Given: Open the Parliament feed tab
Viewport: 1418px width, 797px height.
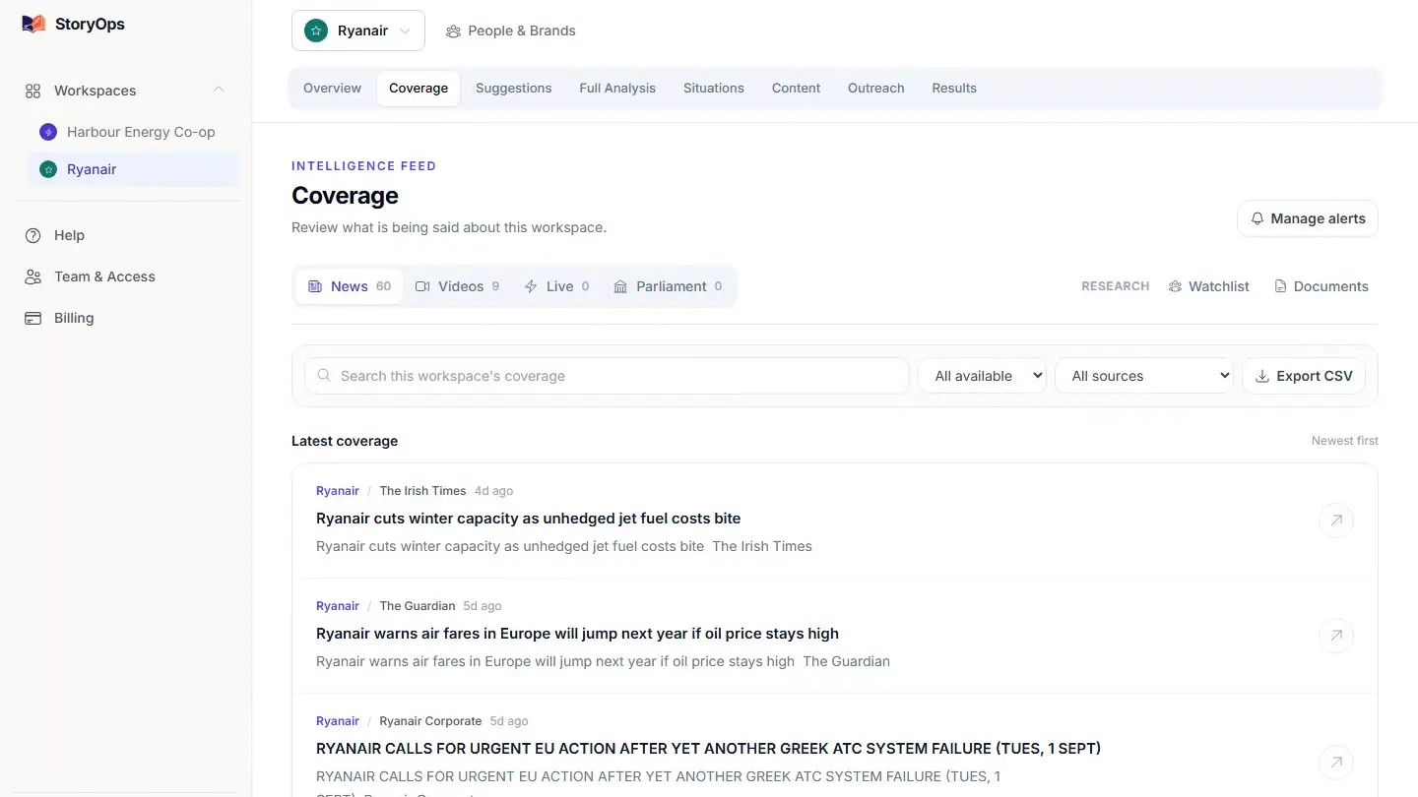Looking at the screenshot, I should tap(668, 286).
